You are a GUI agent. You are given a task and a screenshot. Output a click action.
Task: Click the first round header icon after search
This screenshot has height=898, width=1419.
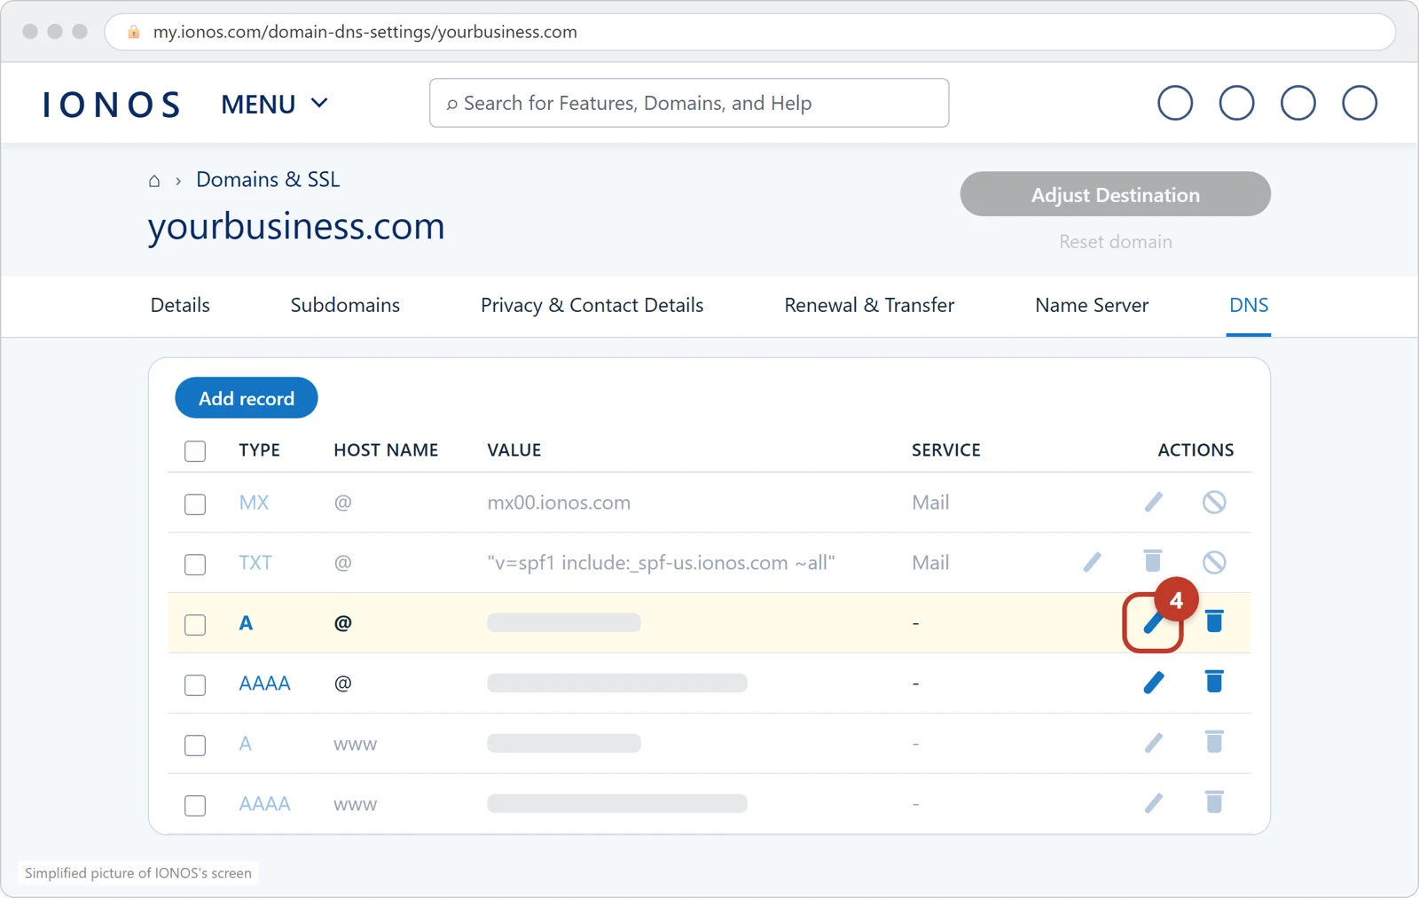[1175, 103]
